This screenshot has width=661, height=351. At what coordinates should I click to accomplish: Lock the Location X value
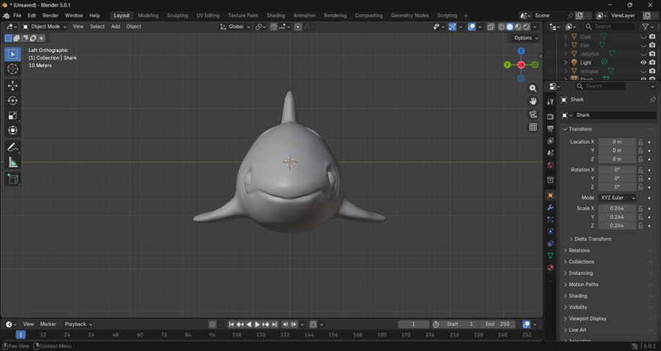click(640, 142)
